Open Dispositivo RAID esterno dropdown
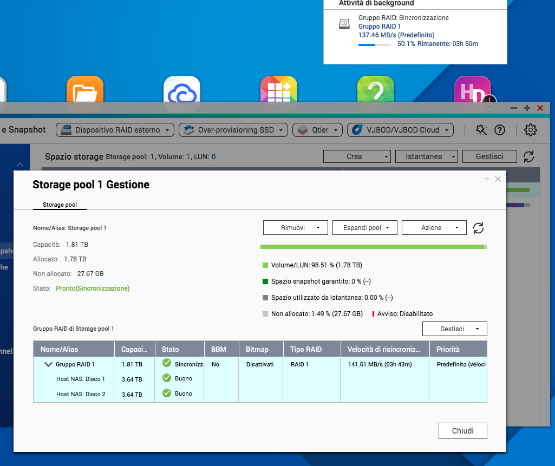Image resolution: width=555 pixels, height=466 pixels. [x=115, y=130]
